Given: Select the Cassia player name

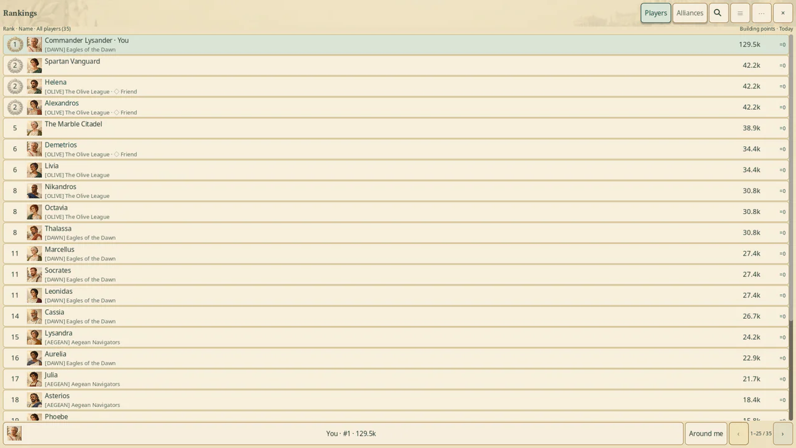Looking at the screenshot, I should click(54, 312).
